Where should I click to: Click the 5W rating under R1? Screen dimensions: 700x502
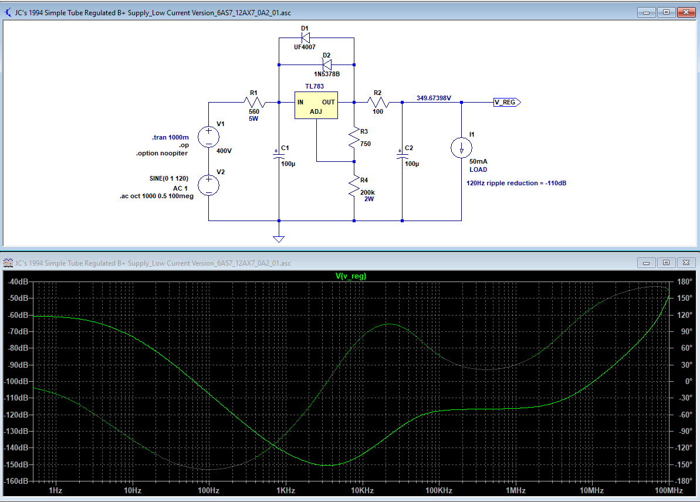(x=253, y=118)
